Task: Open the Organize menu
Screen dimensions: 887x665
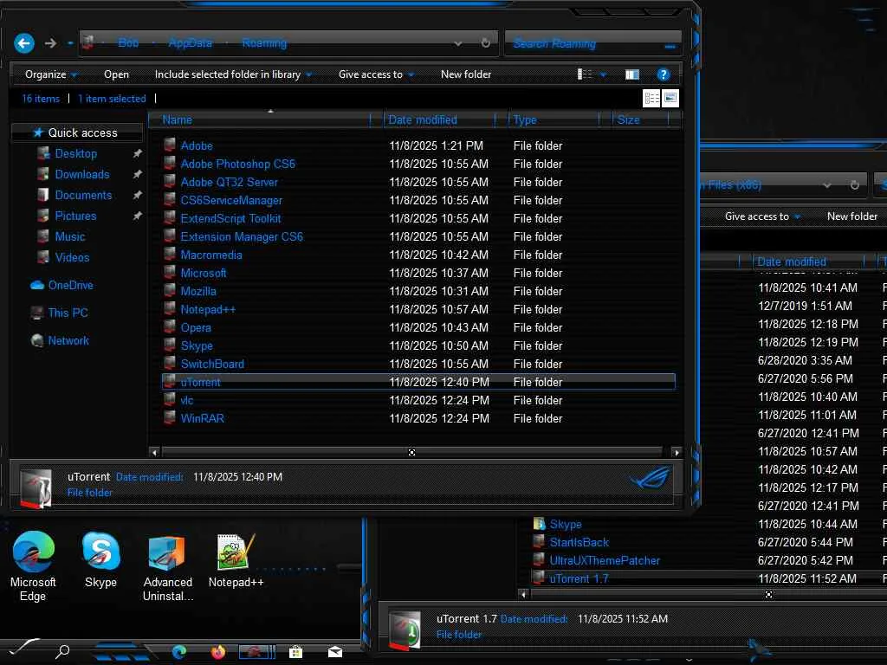Action: [x=51, y=74]
